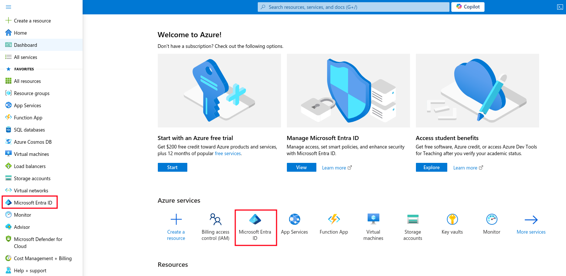Click the key illustration thumbnail for free trial

[219, 91]
